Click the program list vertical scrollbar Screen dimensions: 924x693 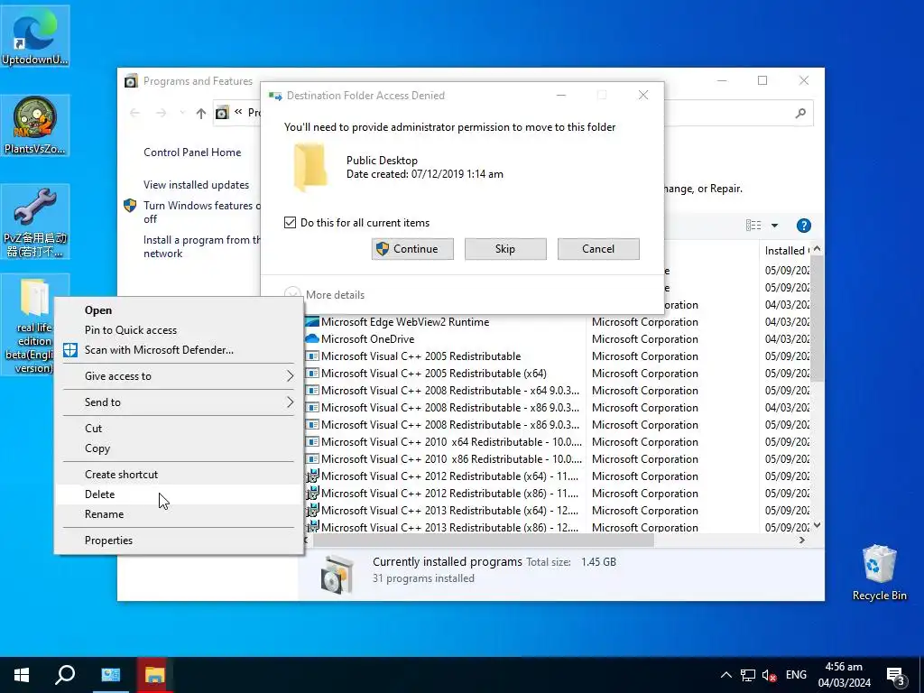point(817,319)
